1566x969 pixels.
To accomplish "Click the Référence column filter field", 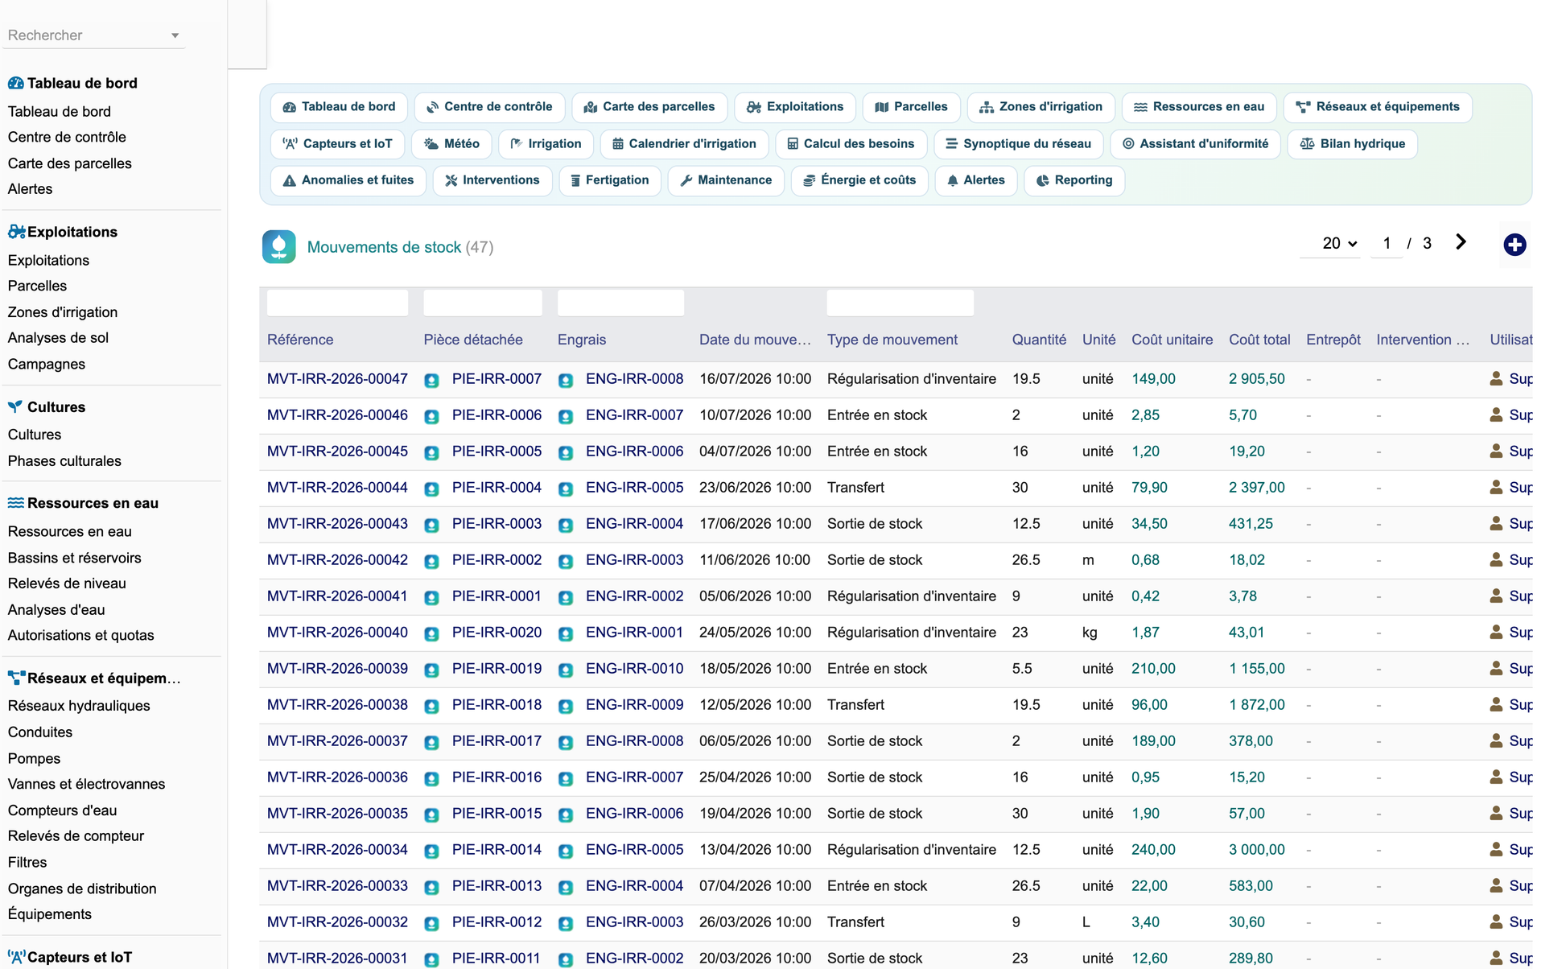I will coord(337,303).
